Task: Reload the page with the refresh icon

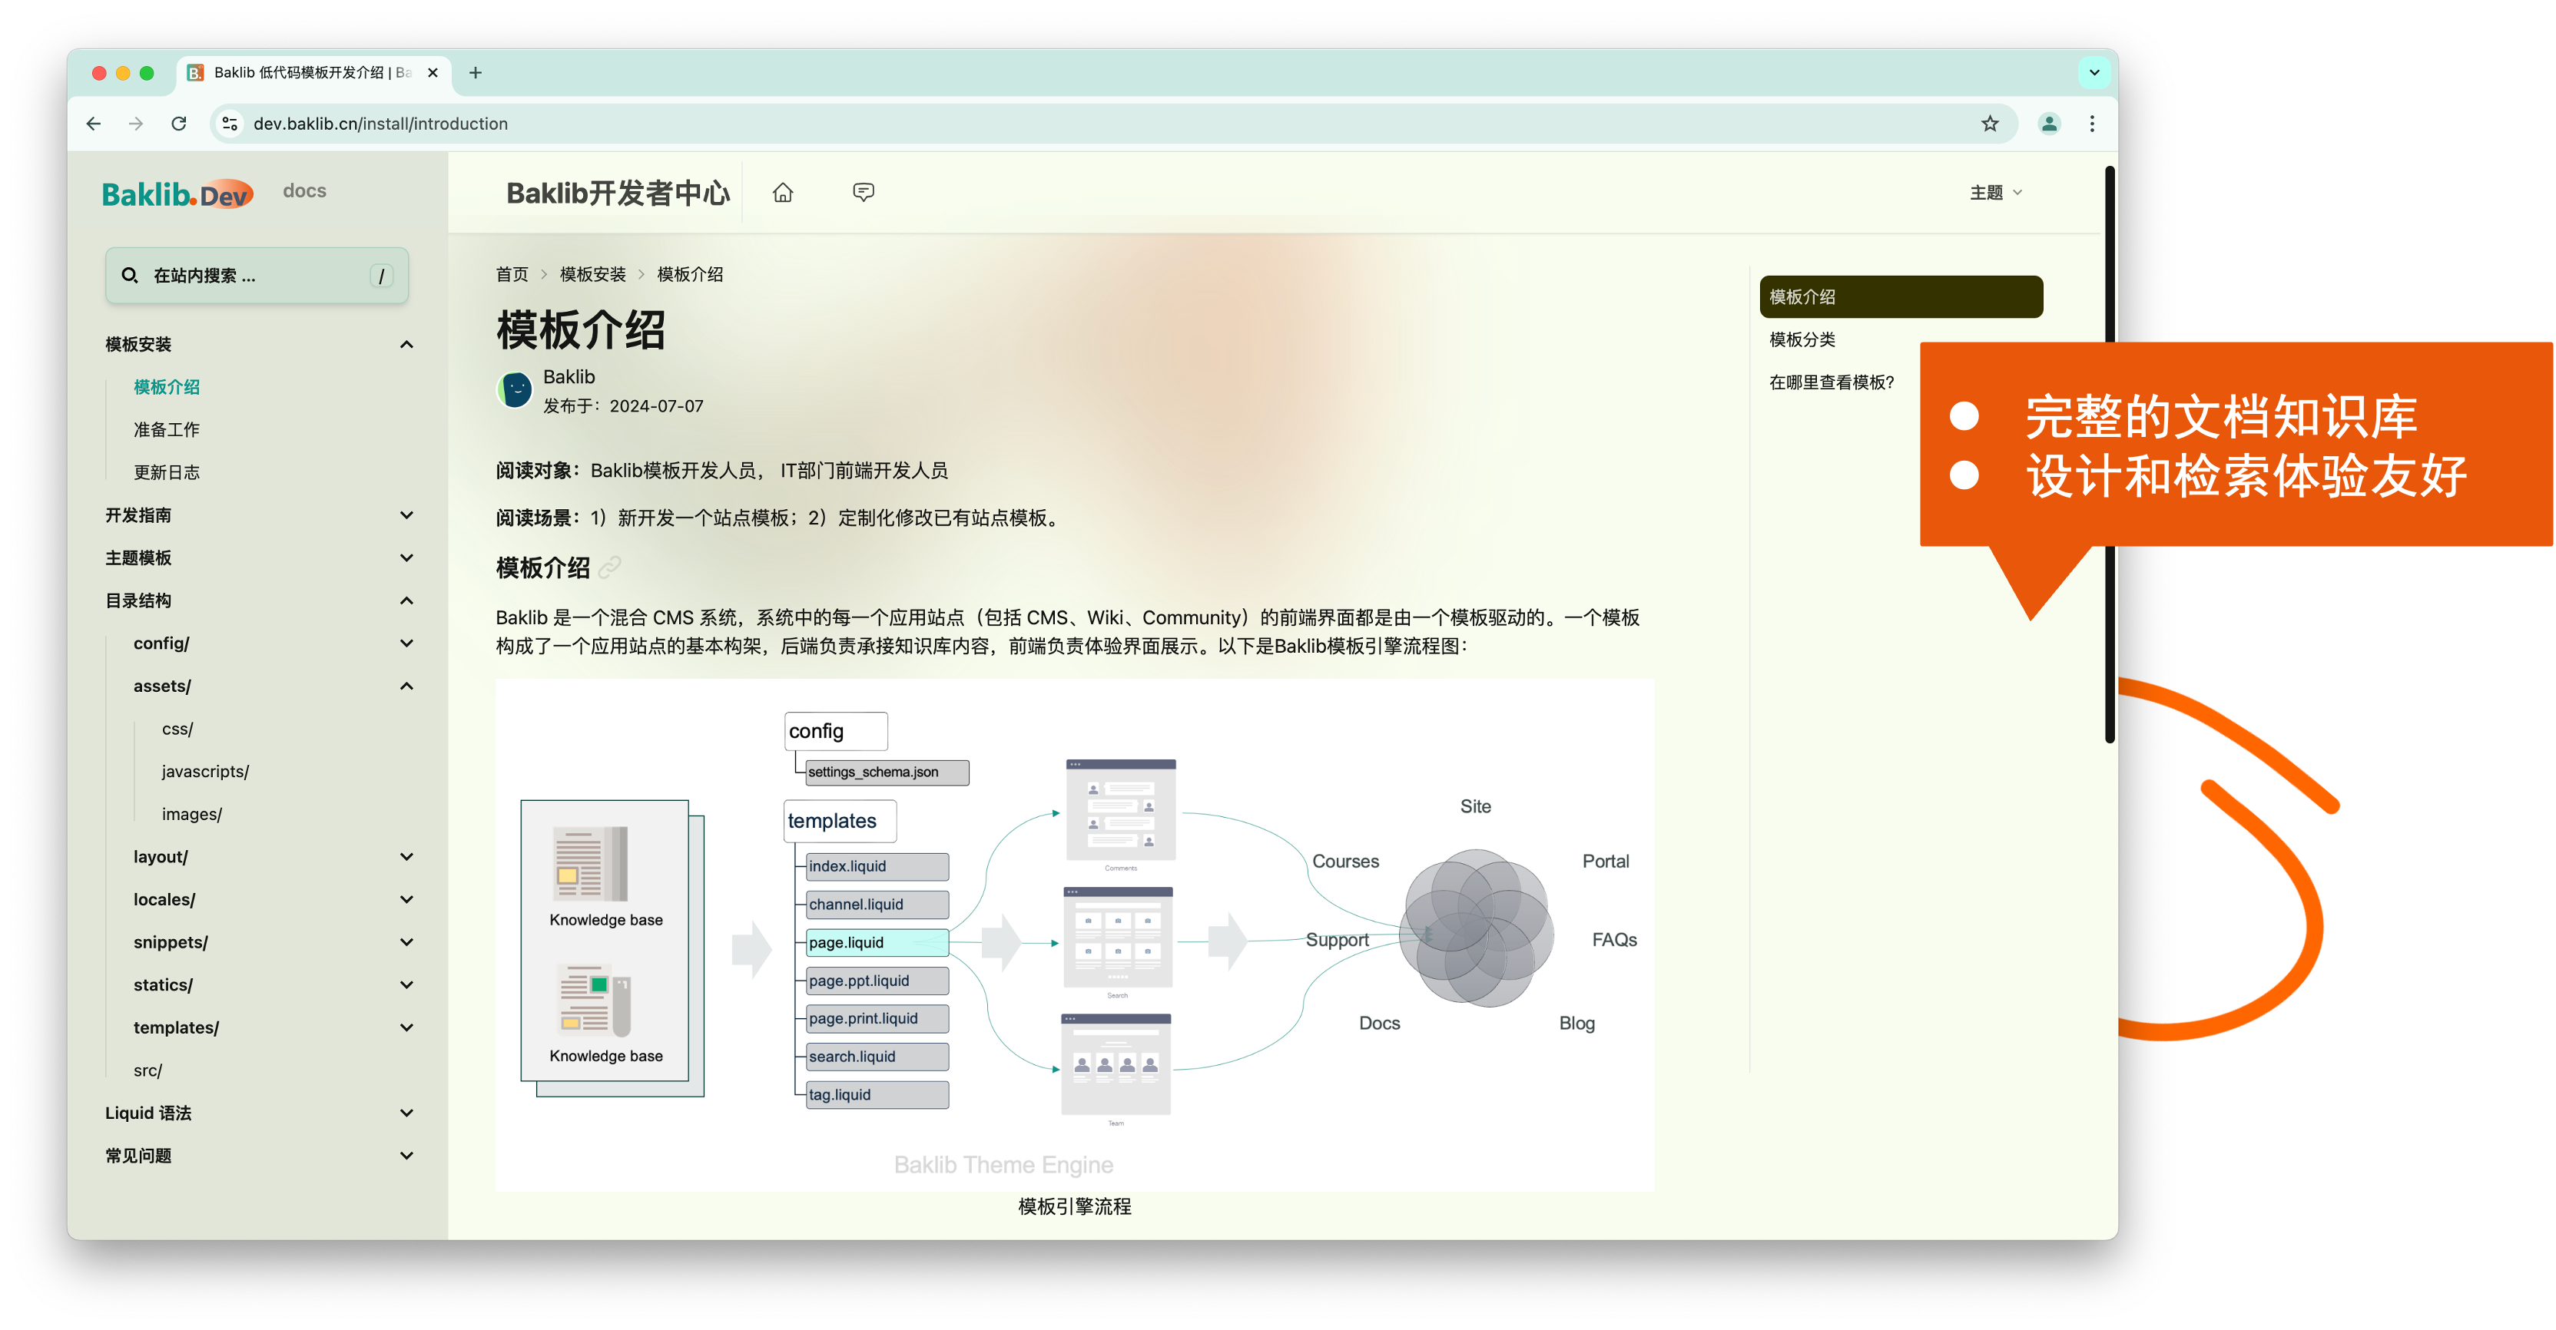Action: (x=178, y=123)
